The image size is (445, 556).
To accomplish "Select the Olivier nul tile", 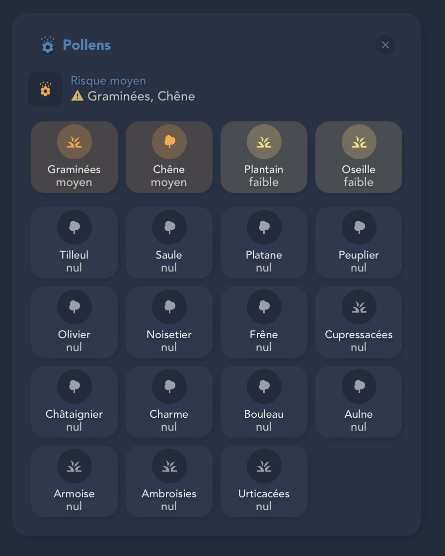I will point(74,322).
